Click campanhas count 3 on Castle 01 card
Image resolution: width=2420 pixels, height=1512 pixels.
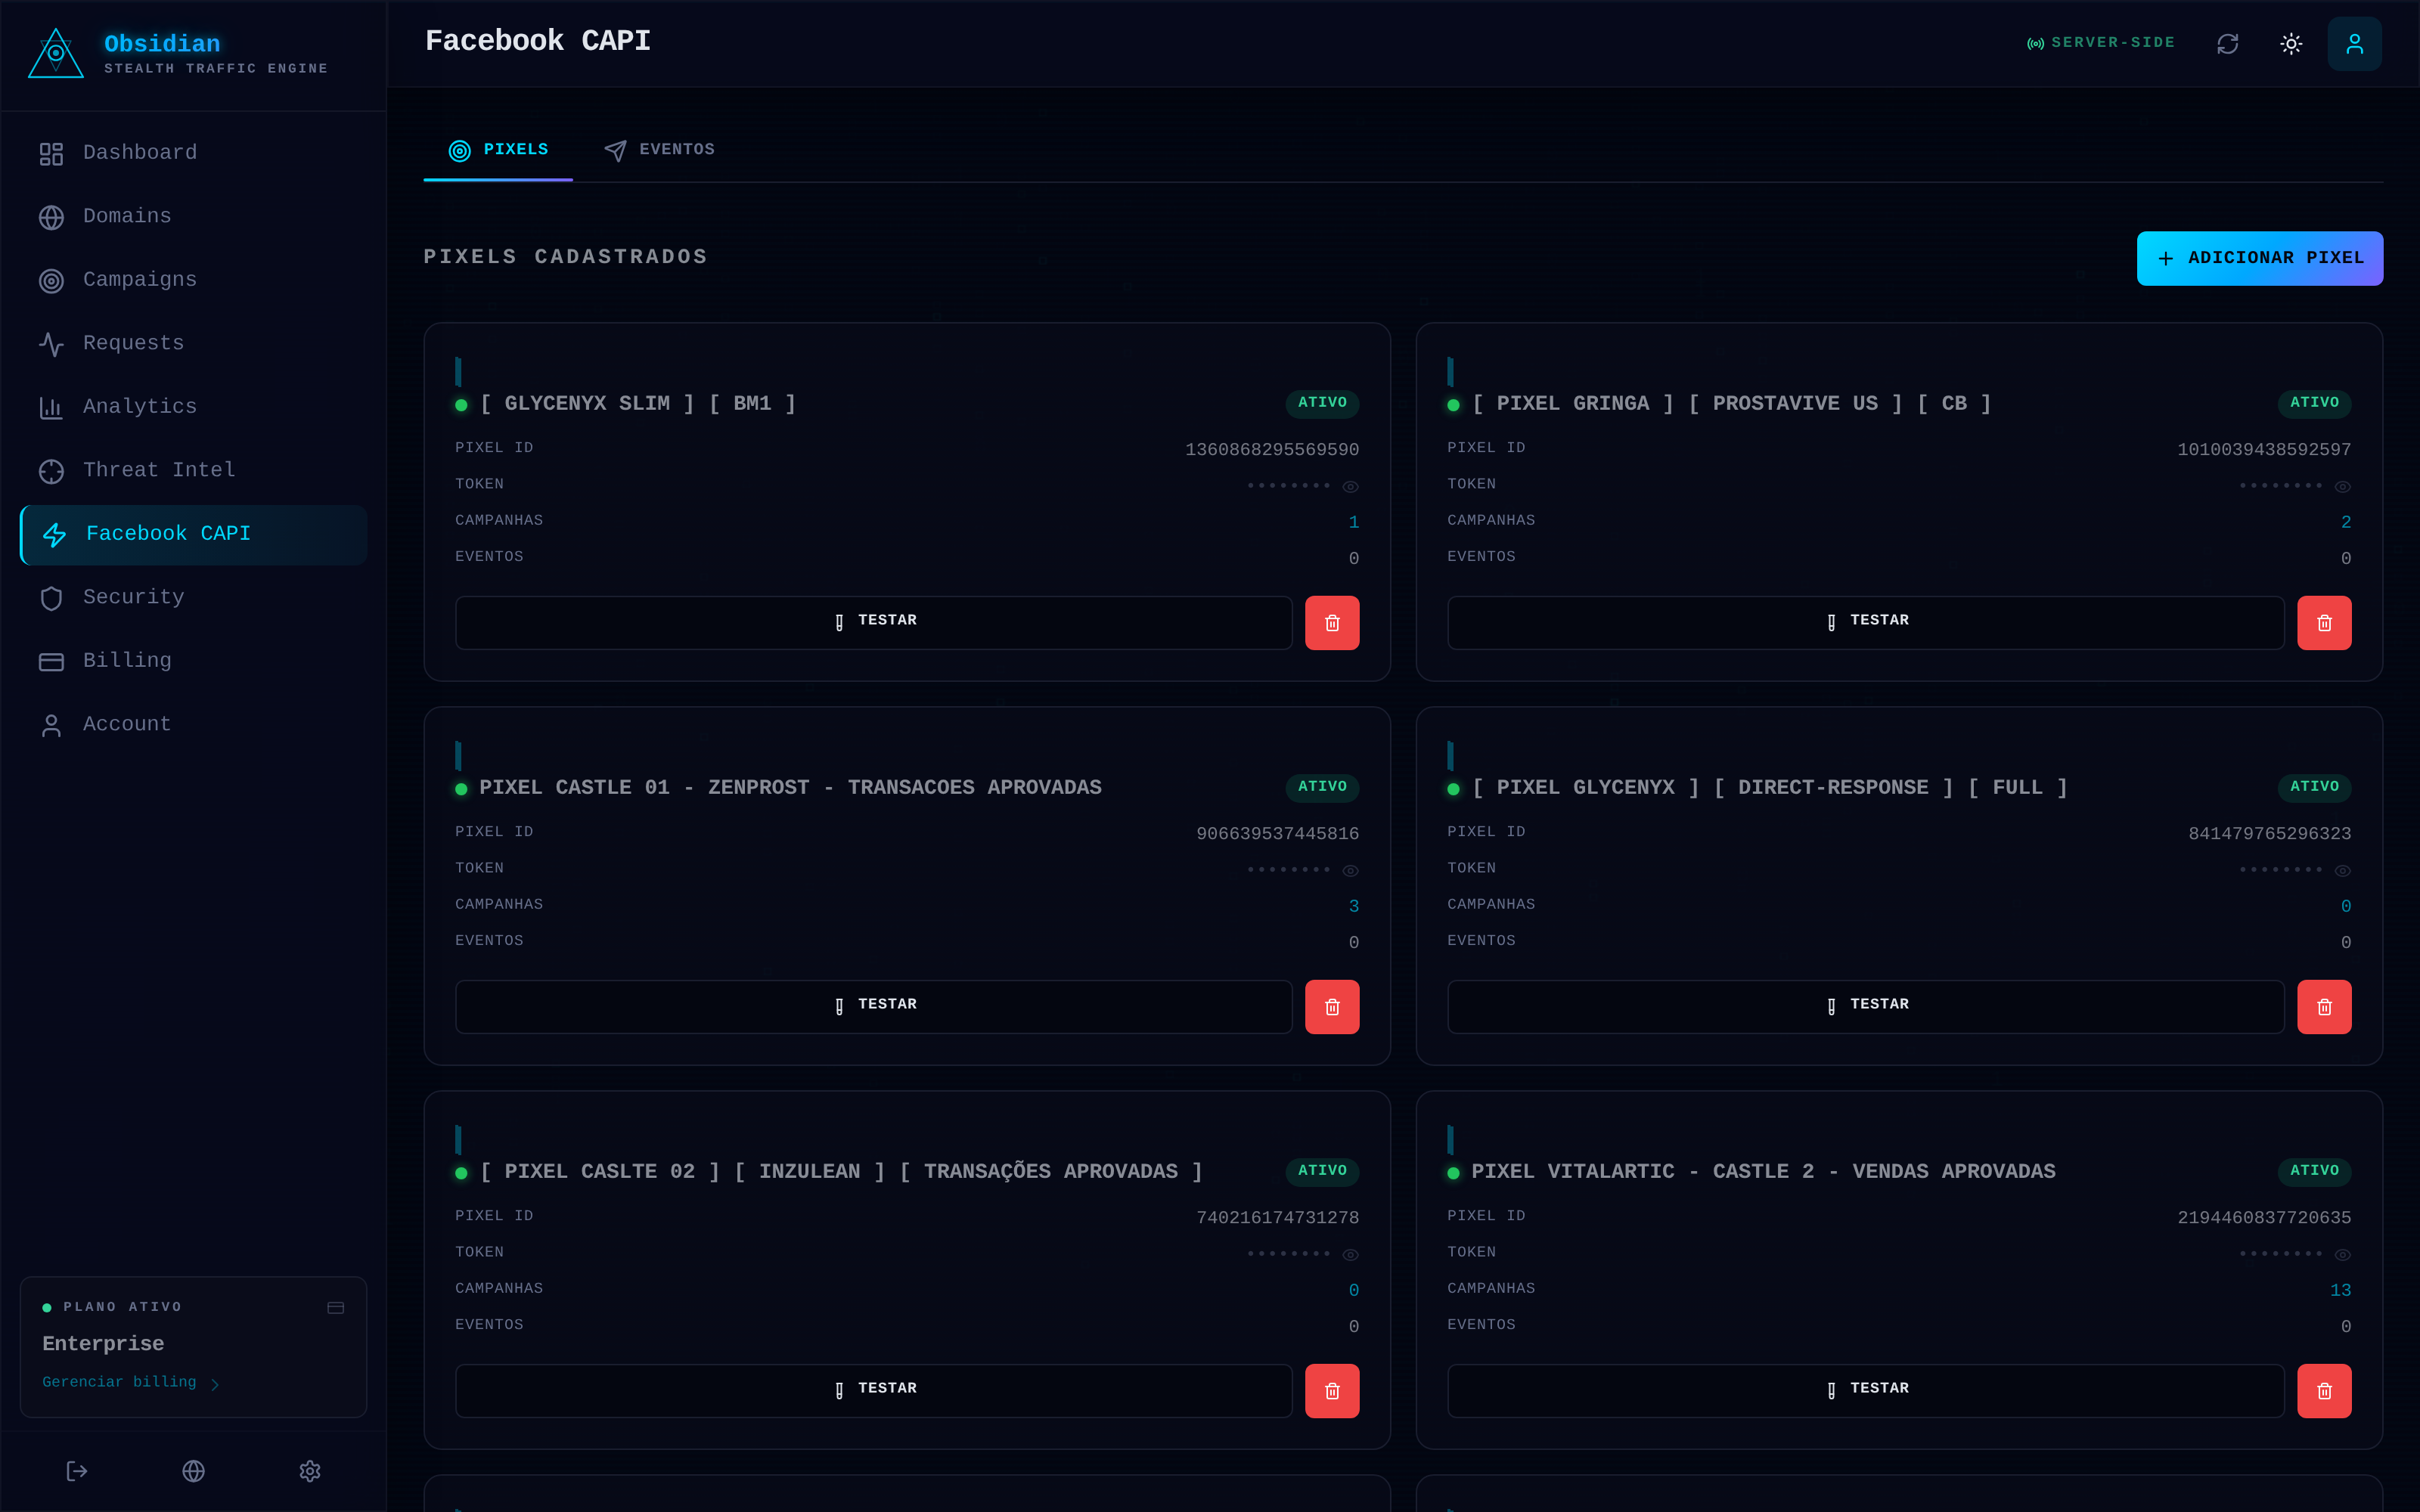tap(1354, 907)
